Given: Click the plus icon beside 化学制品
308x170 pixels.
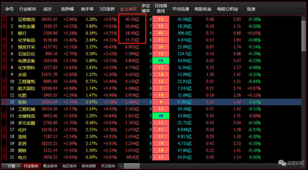Looking at the screenshot, I should click(4, 40).
